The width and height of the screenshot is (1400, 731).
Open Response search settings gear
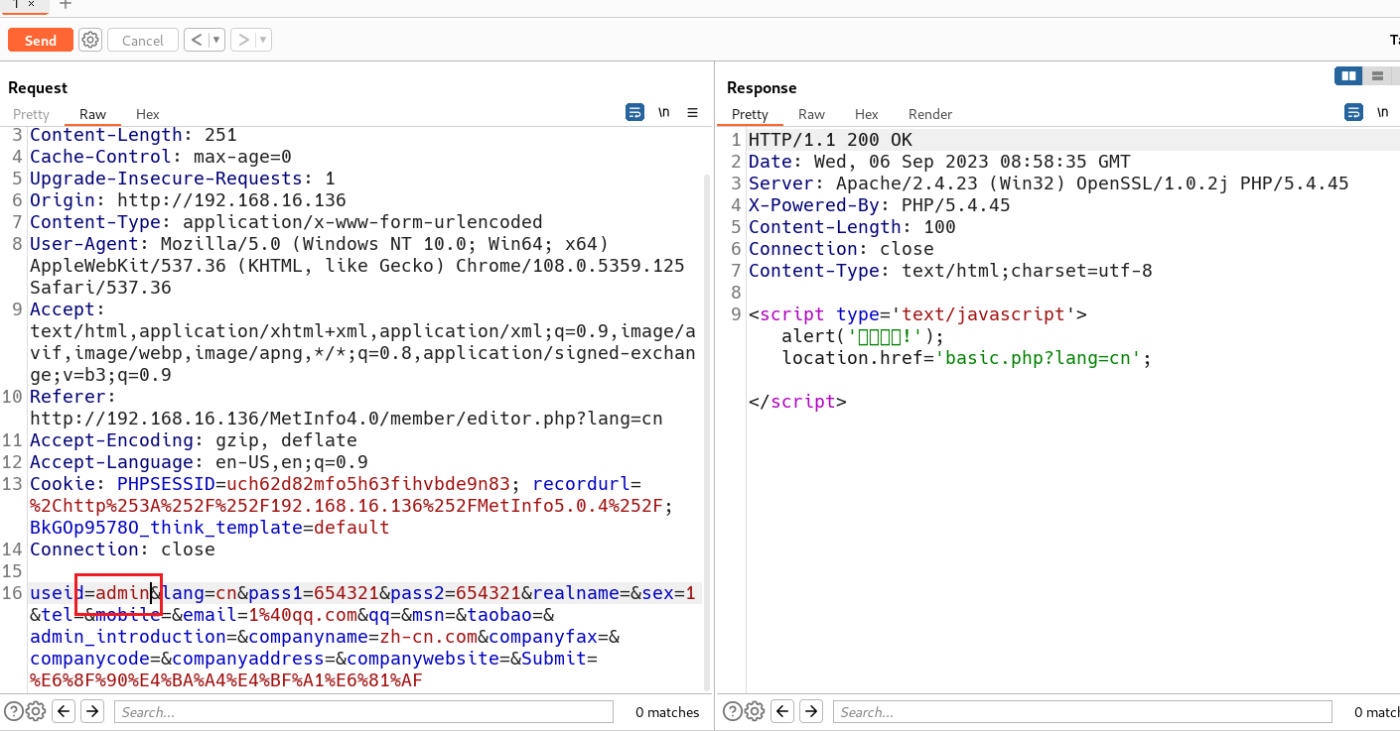pyautogui.click(x=755, y=711)
